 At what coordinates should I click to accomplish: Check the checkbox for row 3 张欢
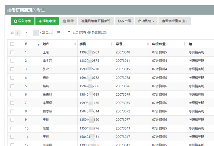[x=12, y=69]
